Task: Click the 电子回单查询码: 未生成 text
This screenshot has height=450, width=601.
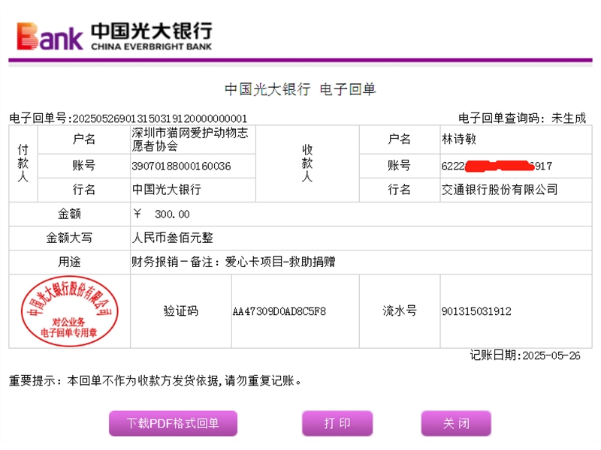Action: click(x=522, y=118)
